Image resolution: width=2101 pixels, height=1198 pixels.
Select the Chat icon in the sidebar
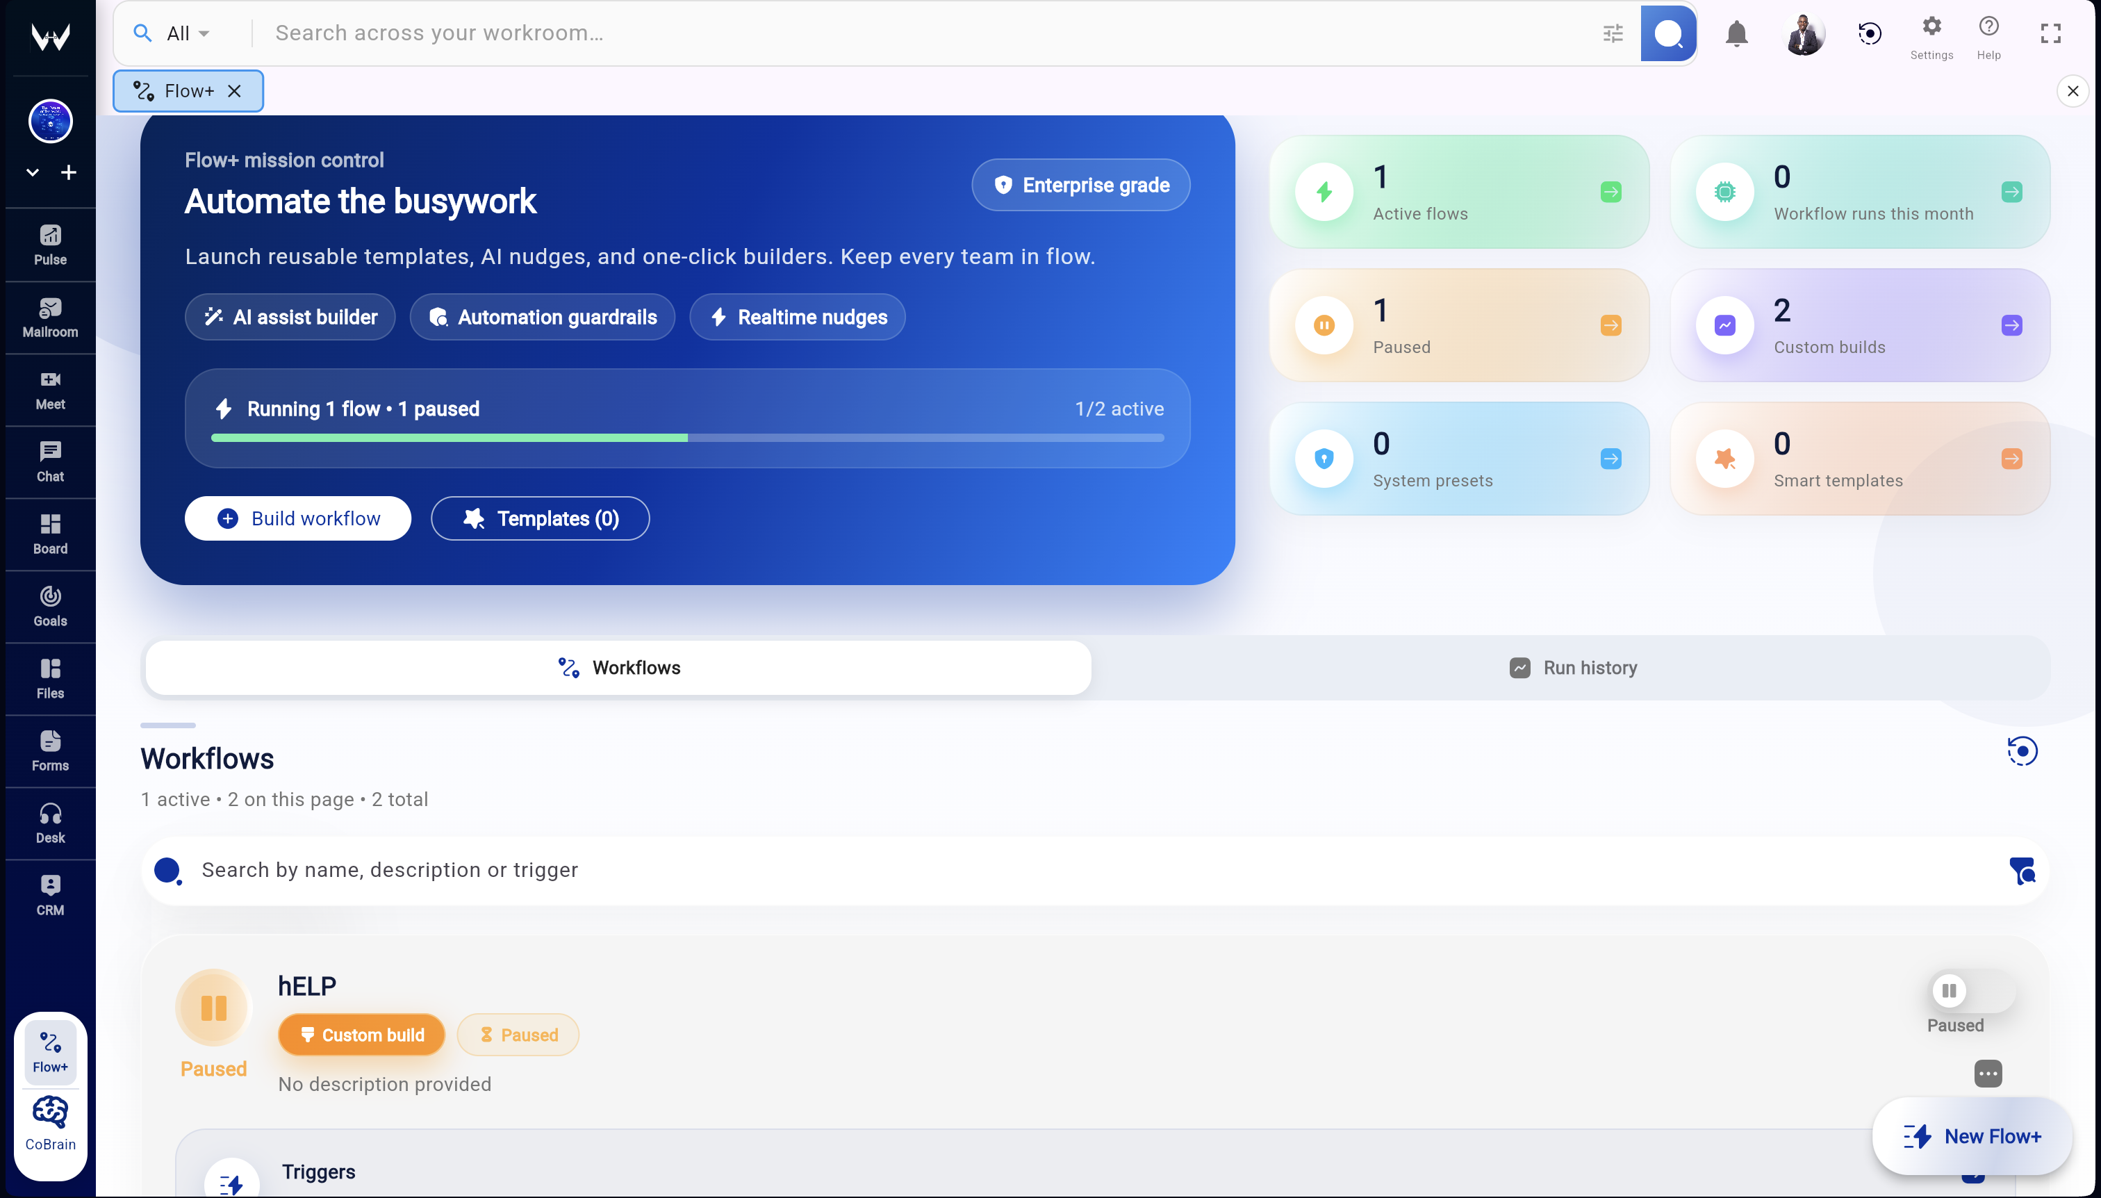(x=50, y=461)
